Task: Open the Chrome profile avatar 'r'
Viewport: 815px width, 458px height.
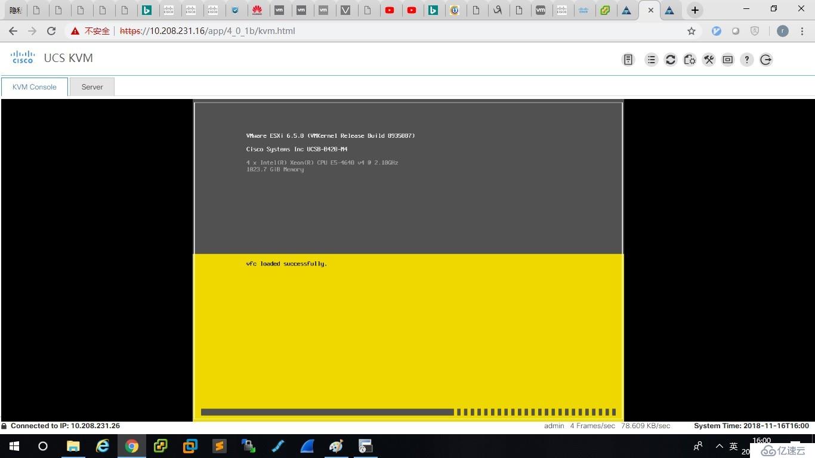Action: click(x=783, y=31)
